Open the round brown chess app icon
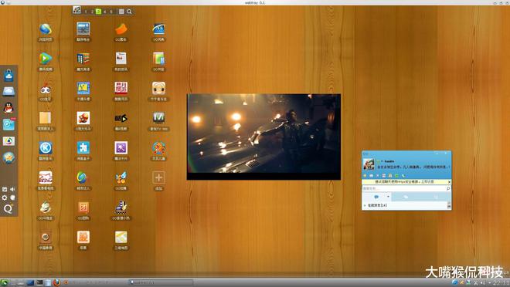This screenshot has height=287, width=510. pos(46,238)
